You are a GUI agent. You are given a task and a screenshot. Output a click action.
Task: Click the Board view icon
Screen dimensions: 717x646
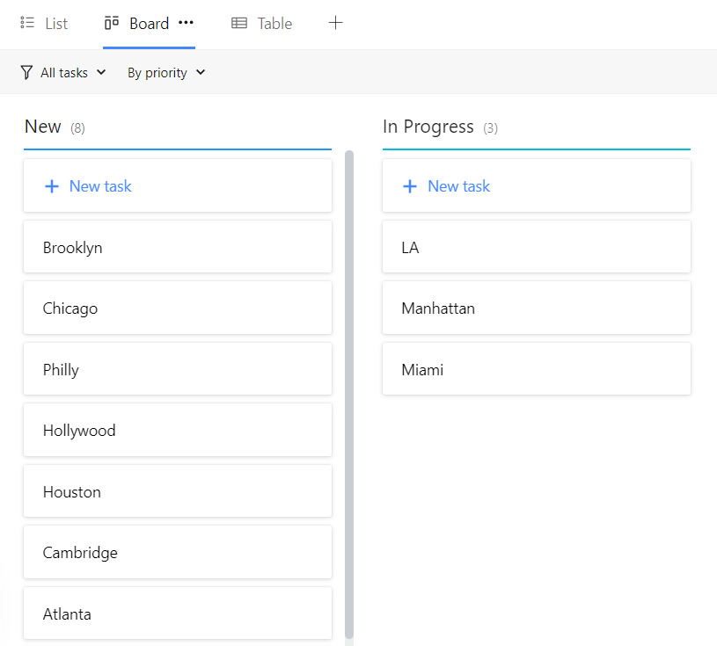coord(112,23)
